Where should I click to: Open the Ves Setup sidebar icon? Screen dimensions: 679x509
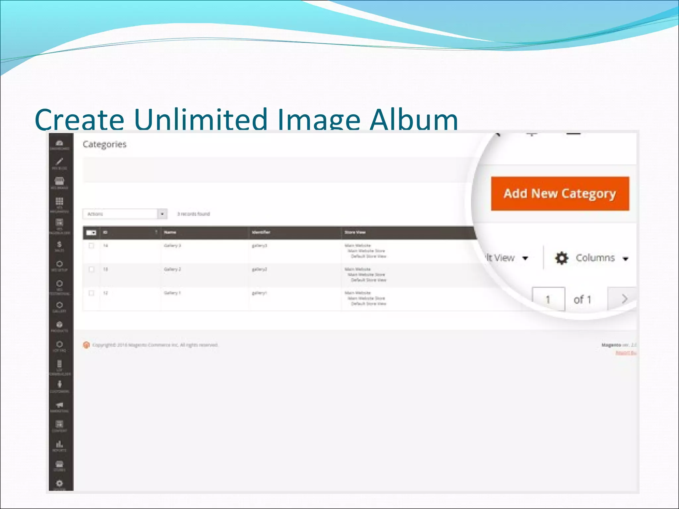pyautogui.click(x=60, y=266)
